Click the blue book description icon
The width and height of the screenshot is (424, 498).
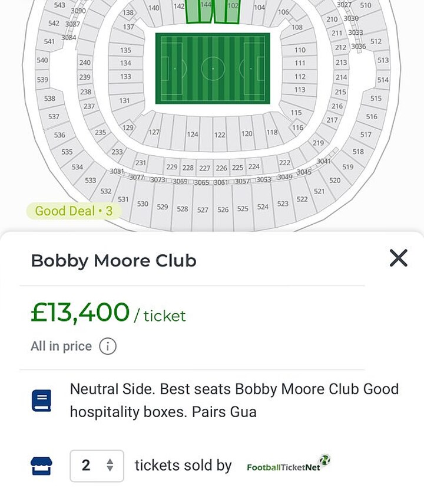[41, 401]
